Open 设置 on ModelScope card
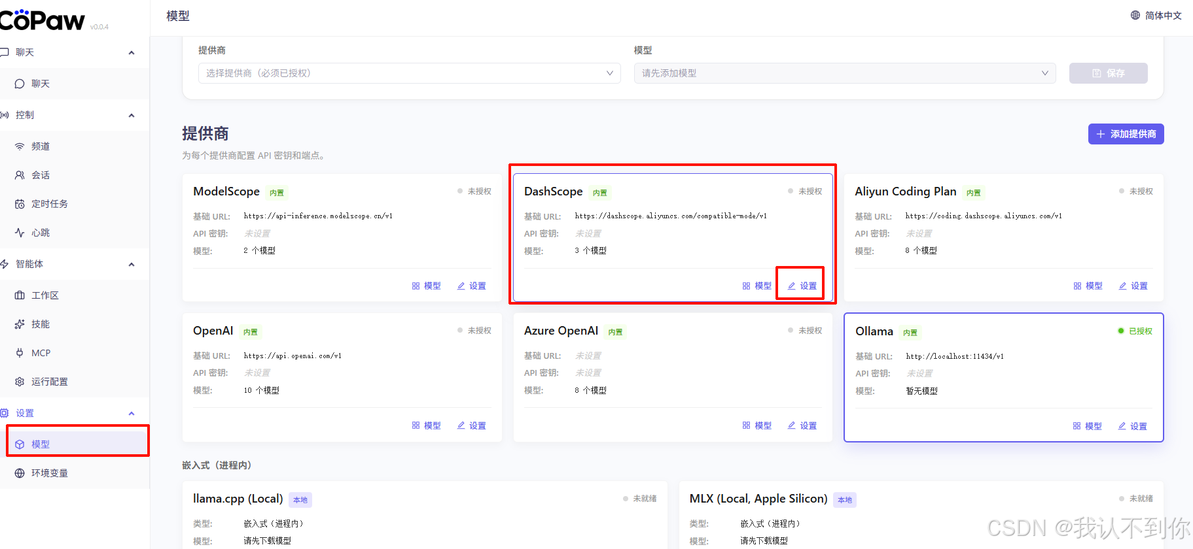The width and height of the screenshot is (1193, 549). click(472, 286)
